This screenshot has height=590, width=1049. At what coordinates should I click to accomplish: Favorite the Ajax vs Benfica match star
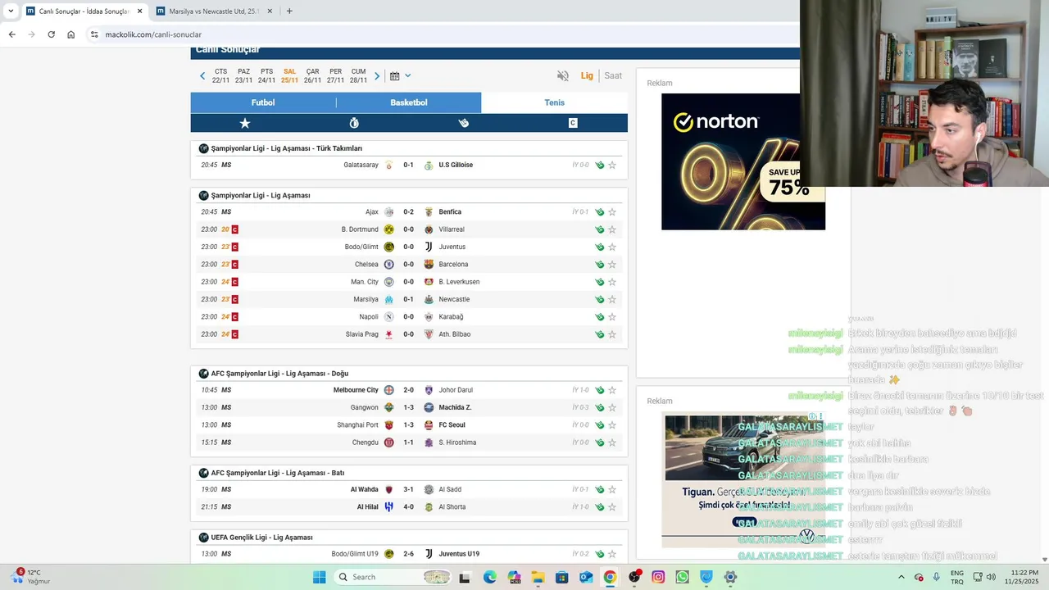612,211
